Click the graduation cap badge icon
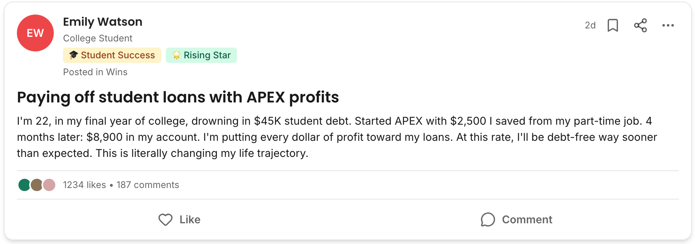695x244 pixels. pyautogui.click(x=73, y=55)
